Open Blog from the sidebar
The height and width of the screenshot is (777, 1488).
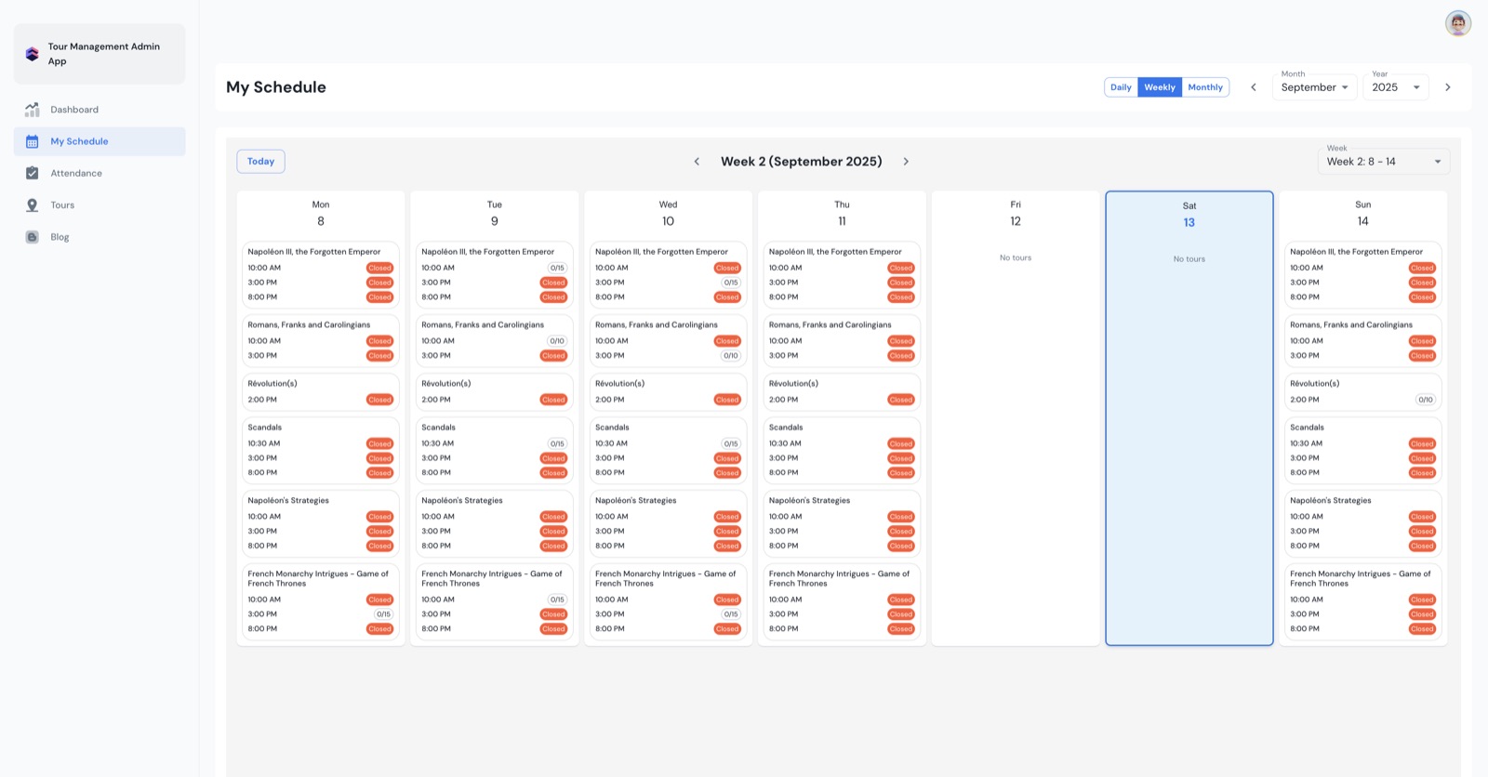click(x=100, y=237)
